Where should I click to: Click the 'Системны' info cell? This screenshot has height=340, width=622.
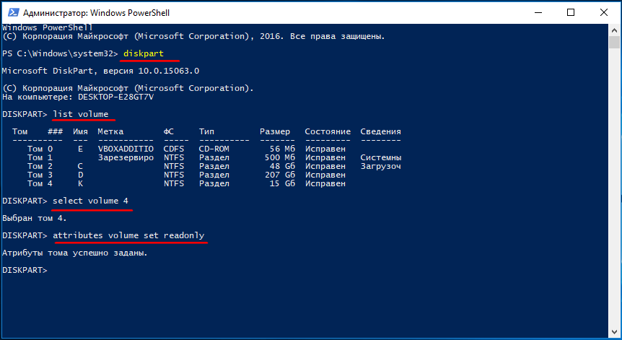381,157
